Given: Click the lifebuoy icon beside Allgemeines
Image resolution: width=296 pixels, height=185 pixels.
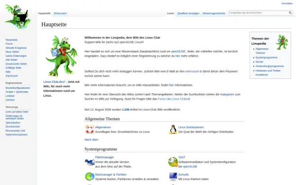Looking at the screenshot, I should point(89,129).
